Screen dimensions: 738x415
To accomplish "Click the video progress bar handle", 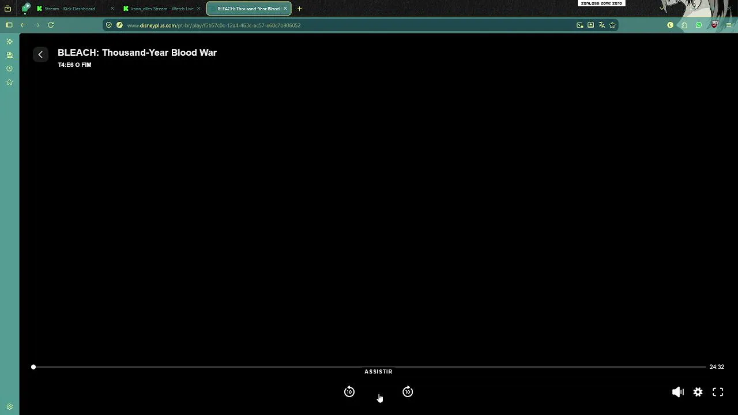I will tap(33, 367).
